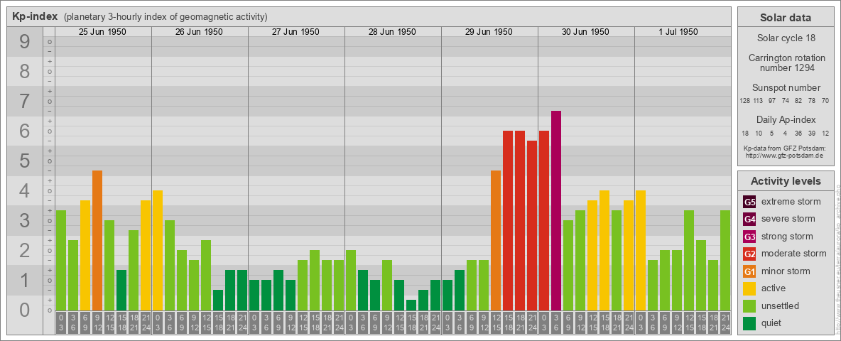Click the Solar cycle 18 text
This screenshot has height=341, width=841.
click(x=785, y=38)
